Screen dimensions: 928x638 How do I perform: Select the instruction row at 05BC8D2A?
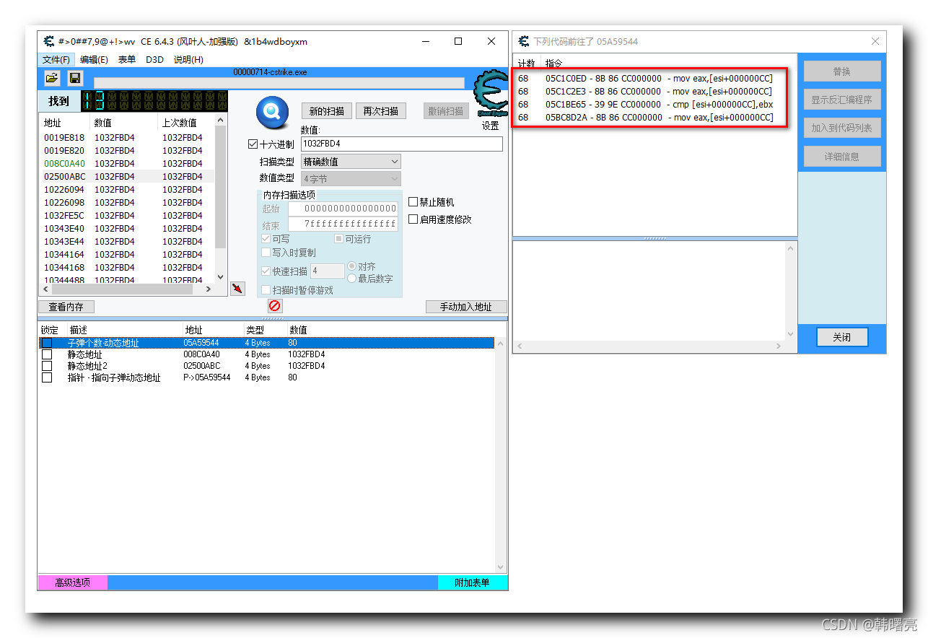(649, 117)
